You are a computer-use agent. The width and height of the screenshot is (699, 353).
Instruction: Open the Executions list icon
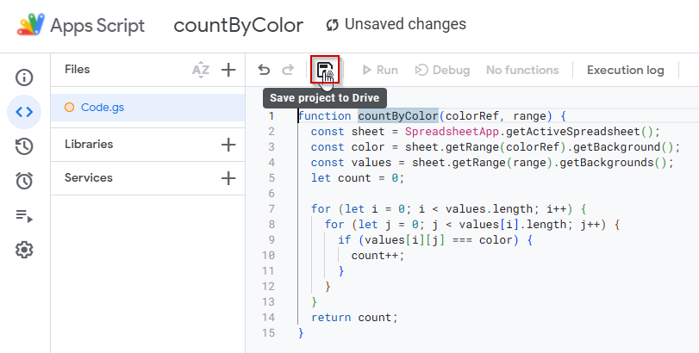(24, 215)
